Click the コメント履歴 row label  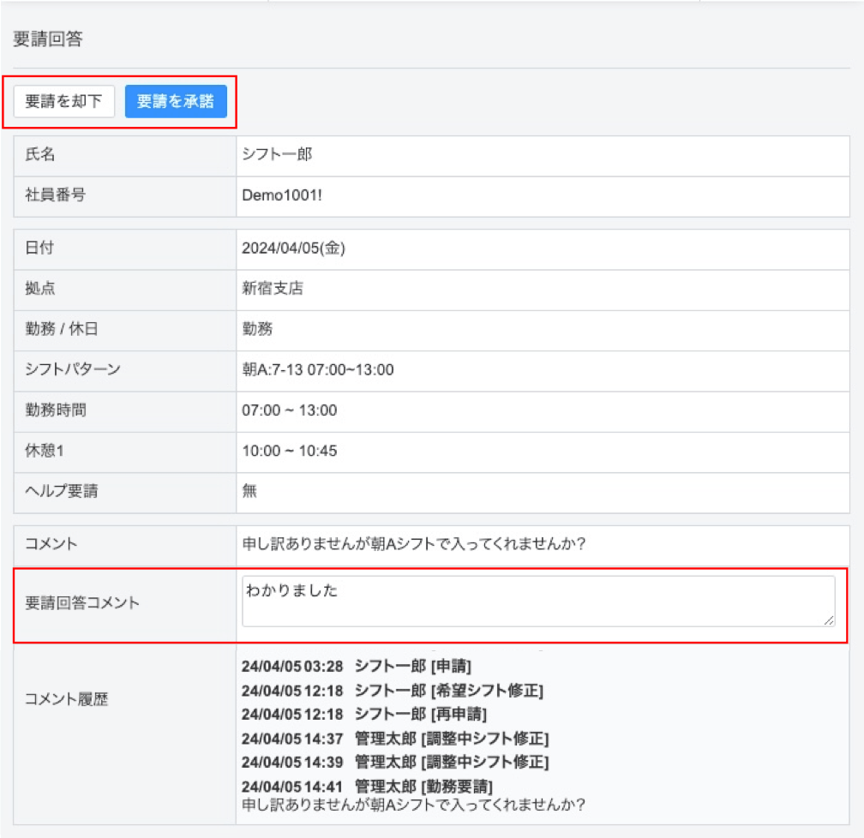[67, 698]
